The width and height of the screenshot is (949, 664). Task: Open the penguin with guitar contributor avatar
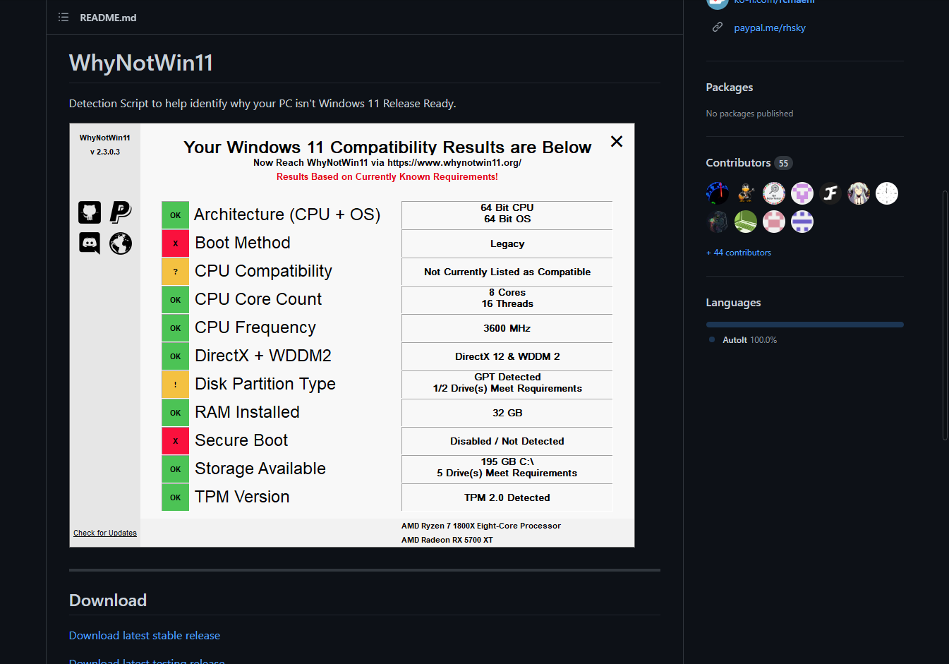click(x=746, y=193)
